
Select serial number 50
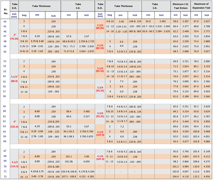coord(5,52)
